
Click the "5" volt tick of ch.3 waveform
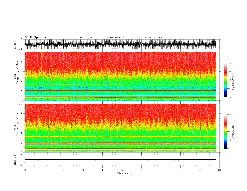coord(22,155)
